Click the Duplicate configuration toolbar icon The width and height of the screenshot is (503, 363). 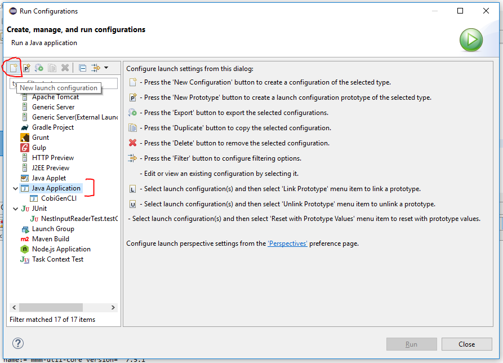click(52, 68)
